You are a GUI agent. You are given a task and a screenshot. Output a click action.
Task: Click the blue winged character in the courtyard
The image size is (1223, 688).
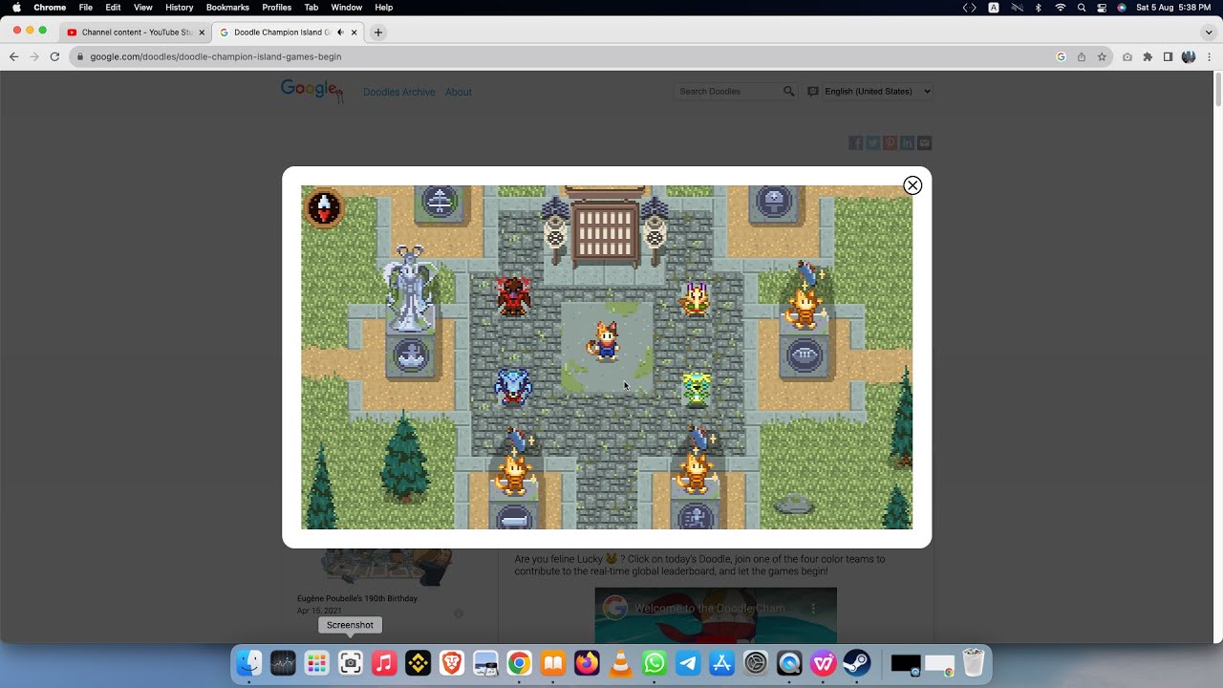click(513, 387)
